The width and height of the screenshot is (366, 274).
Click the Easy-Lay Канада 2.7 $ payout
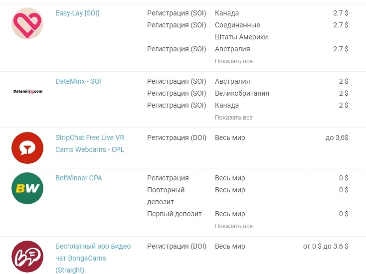pos(341,13)
